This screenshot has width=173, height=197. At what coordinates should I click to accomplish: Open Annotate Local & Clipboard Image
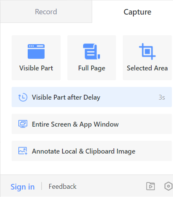[92, 151]
